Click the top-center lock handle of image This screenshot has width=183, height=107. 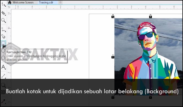click(150, 16)
